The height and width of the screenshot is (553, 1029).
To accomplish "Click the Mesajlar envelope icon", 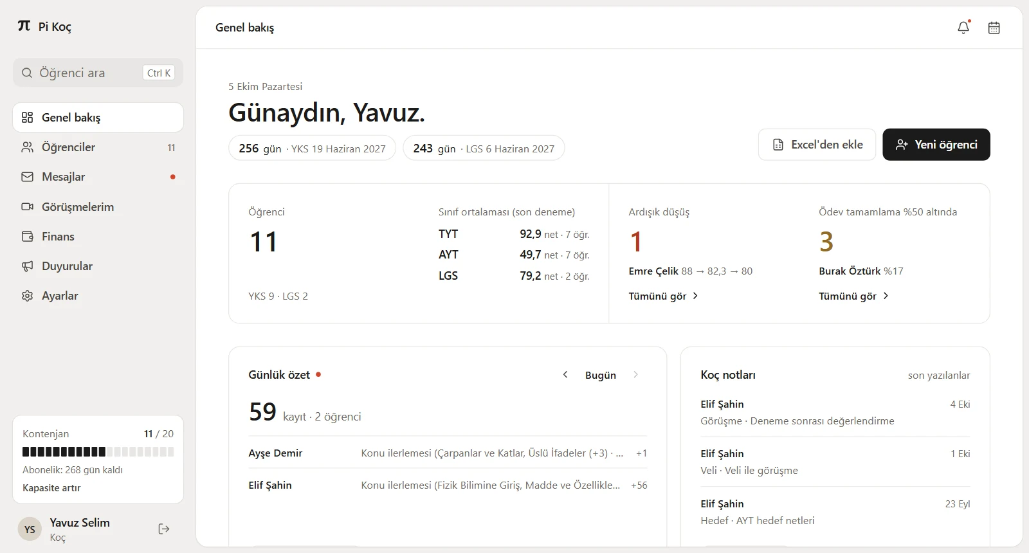I will (x=27, y=177).
